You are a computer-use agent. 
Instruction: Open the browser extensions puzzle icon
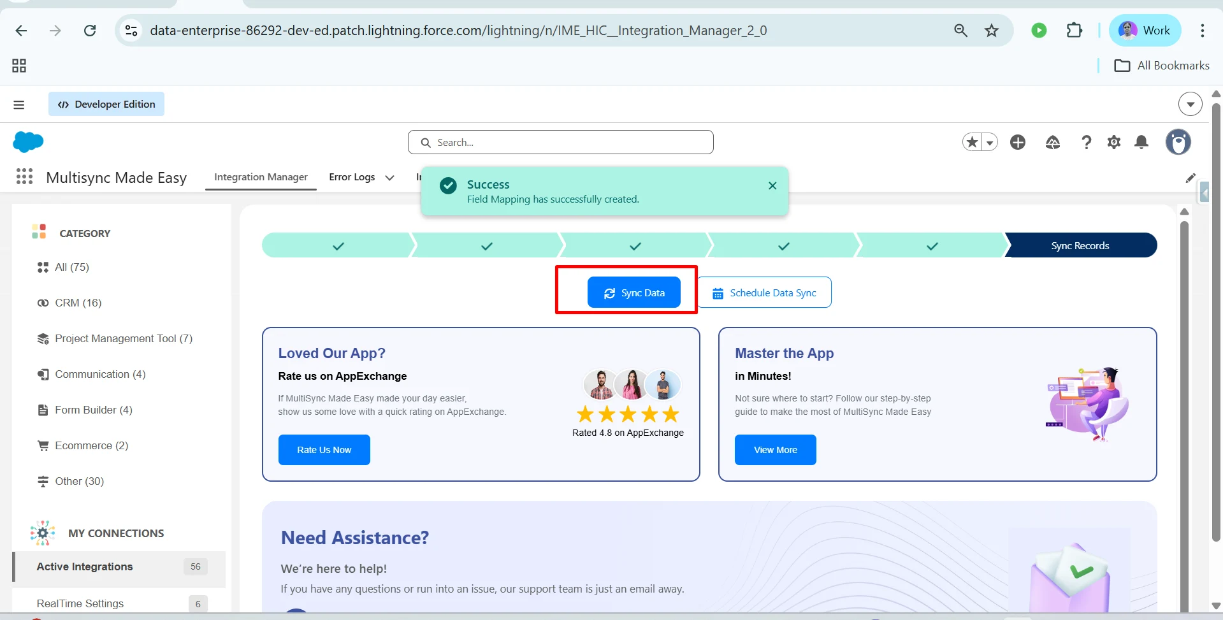coord(1075,31)
